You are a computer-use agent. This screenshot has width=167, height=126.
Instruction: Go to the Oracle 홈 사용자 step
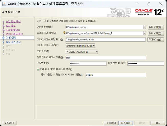point(14,34)
